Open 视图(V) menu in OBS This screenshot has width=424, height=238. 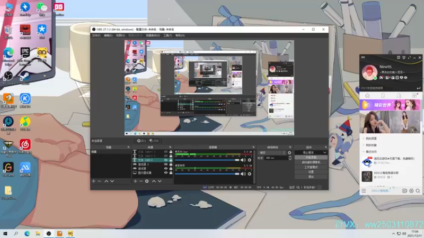(x=120, y=35)
